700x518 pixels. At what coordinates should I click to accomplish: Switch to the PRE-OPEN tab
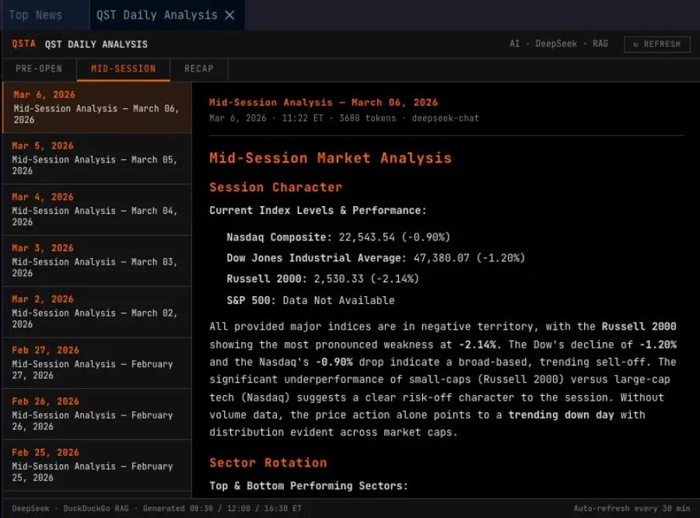click(x=38, y=69)
